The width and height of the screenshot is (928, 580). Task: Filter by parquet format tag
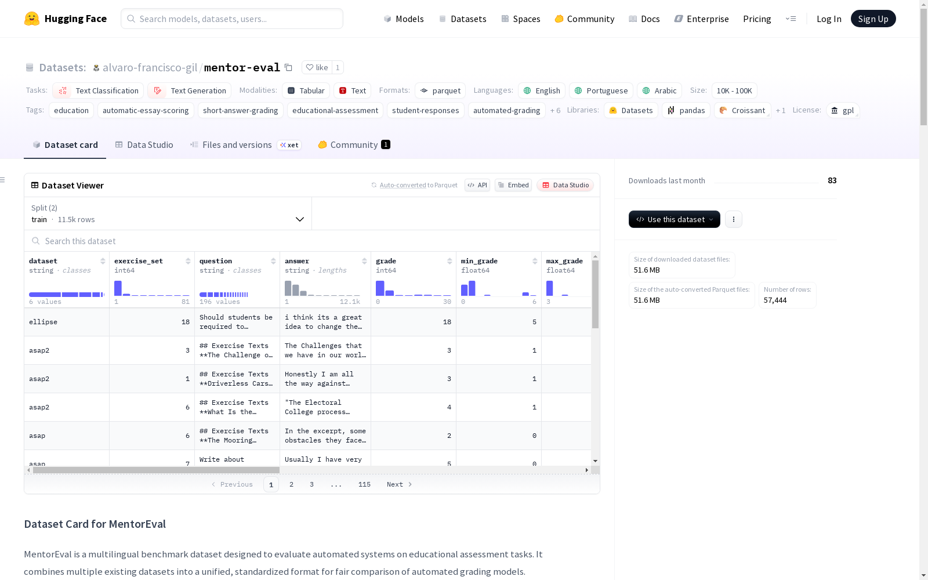click(440, 90)
